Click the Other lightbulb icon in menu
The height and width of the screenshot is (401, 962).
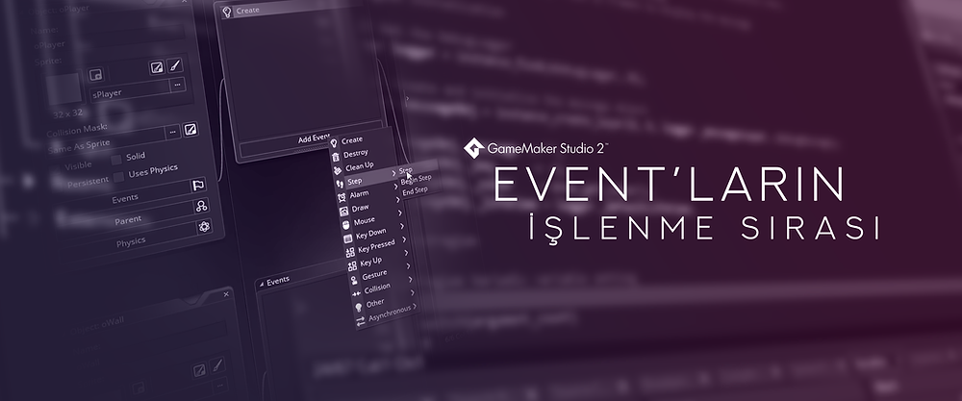pos(358,307)
